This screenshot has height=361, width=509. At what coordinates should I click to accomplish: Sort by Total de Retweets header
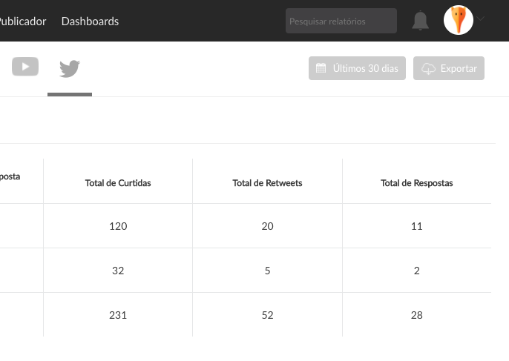(x=267, y=183)
